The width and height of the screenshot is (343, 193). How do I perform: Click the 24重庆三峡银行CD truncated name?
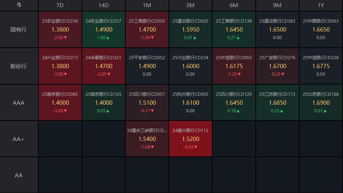pyautogui.click(x=147, y=131)
